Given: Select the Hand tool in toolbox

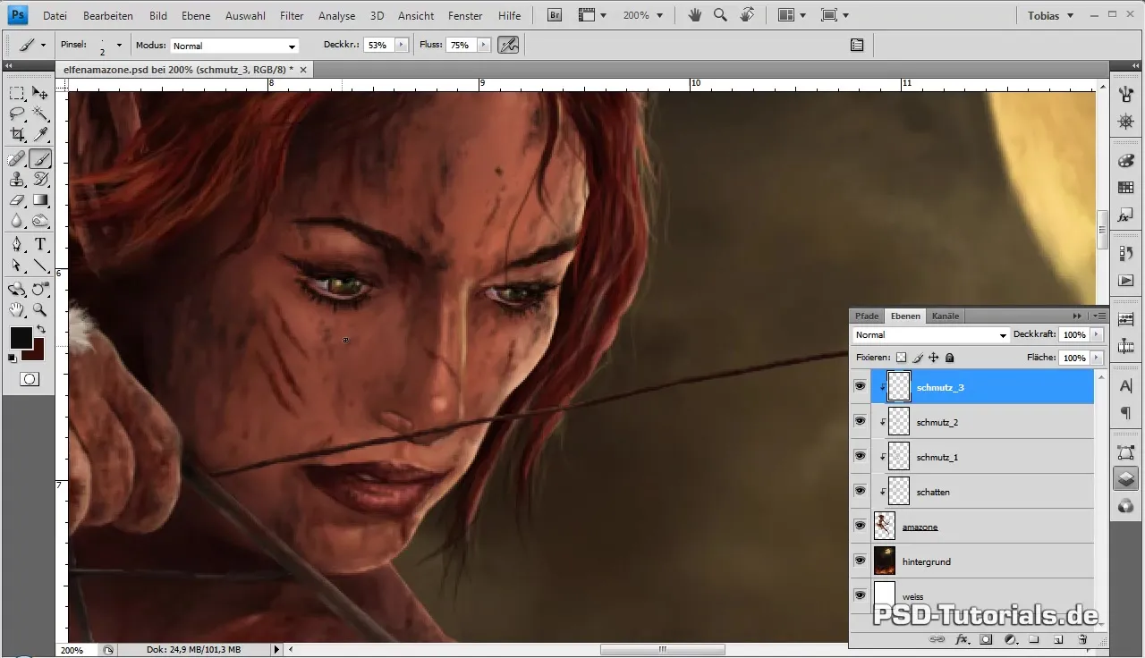Looking at the screenshot, I should (x=17, y=309).
